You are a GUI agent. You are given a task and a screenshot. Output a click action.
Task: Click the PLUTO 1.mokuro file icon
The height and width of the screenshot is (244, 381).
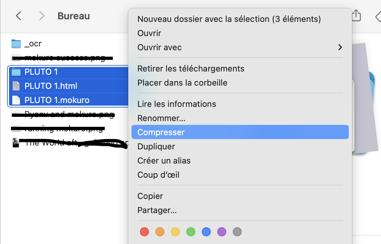[16, 100]
